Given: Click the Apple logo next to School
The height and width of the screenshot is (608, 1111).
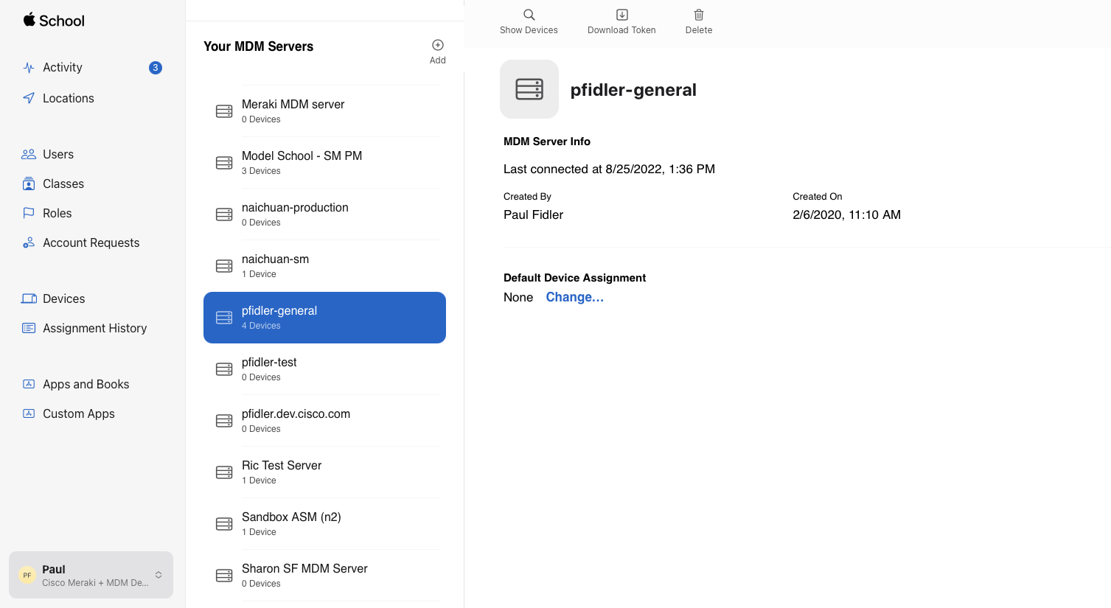Looking at the screenshot, I should (x=29, y=20).
